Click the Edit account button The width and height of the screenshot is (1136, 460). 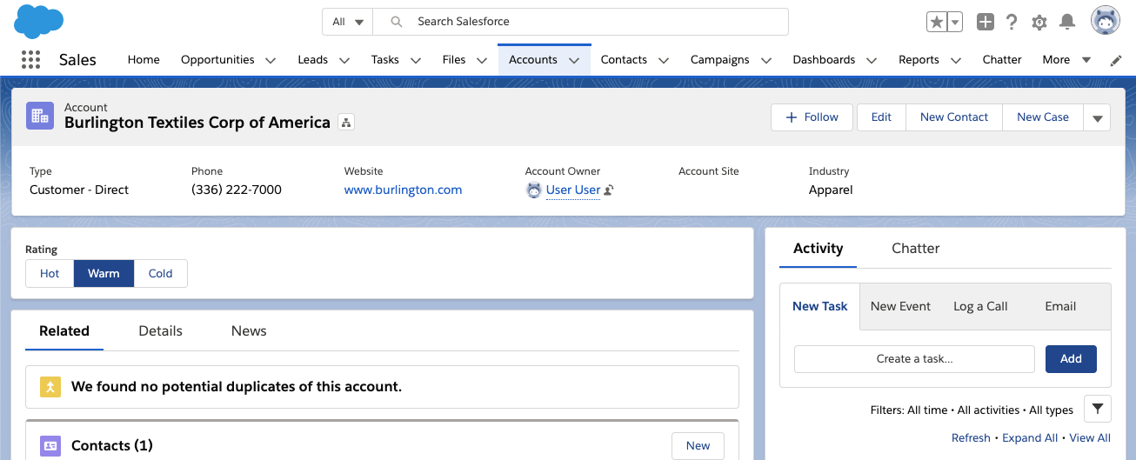point(881,117)
